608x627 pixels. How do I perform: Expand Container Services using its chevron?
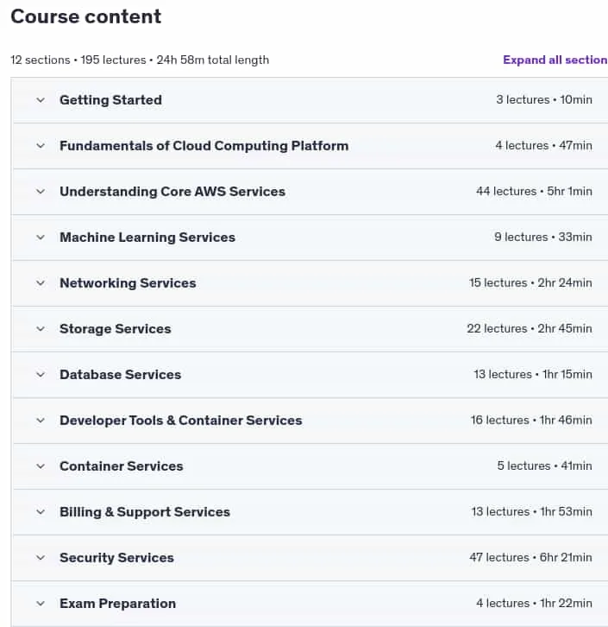click(41, 466)
